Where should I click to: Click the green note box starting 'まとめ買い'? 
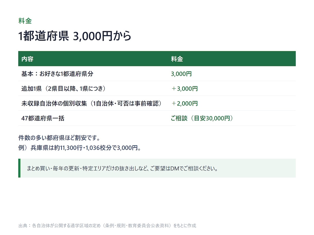pos(157,168)
